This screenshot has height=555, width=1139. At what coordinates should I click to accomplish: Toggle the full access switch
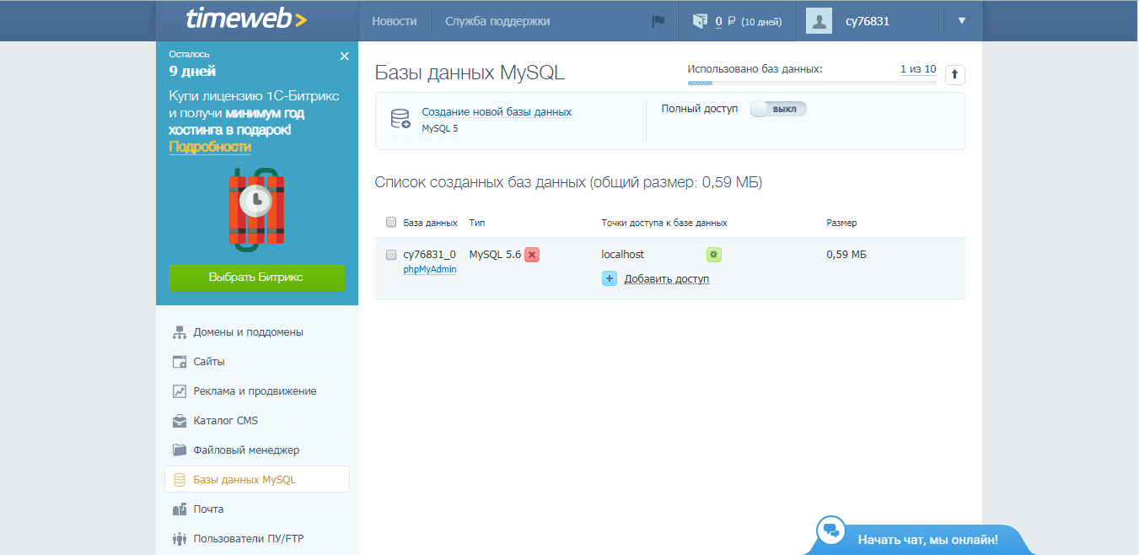[778, 109]
